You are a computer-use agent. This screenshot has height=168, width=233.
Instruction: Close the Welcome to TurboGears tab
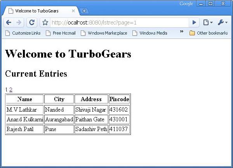(73, 11)
